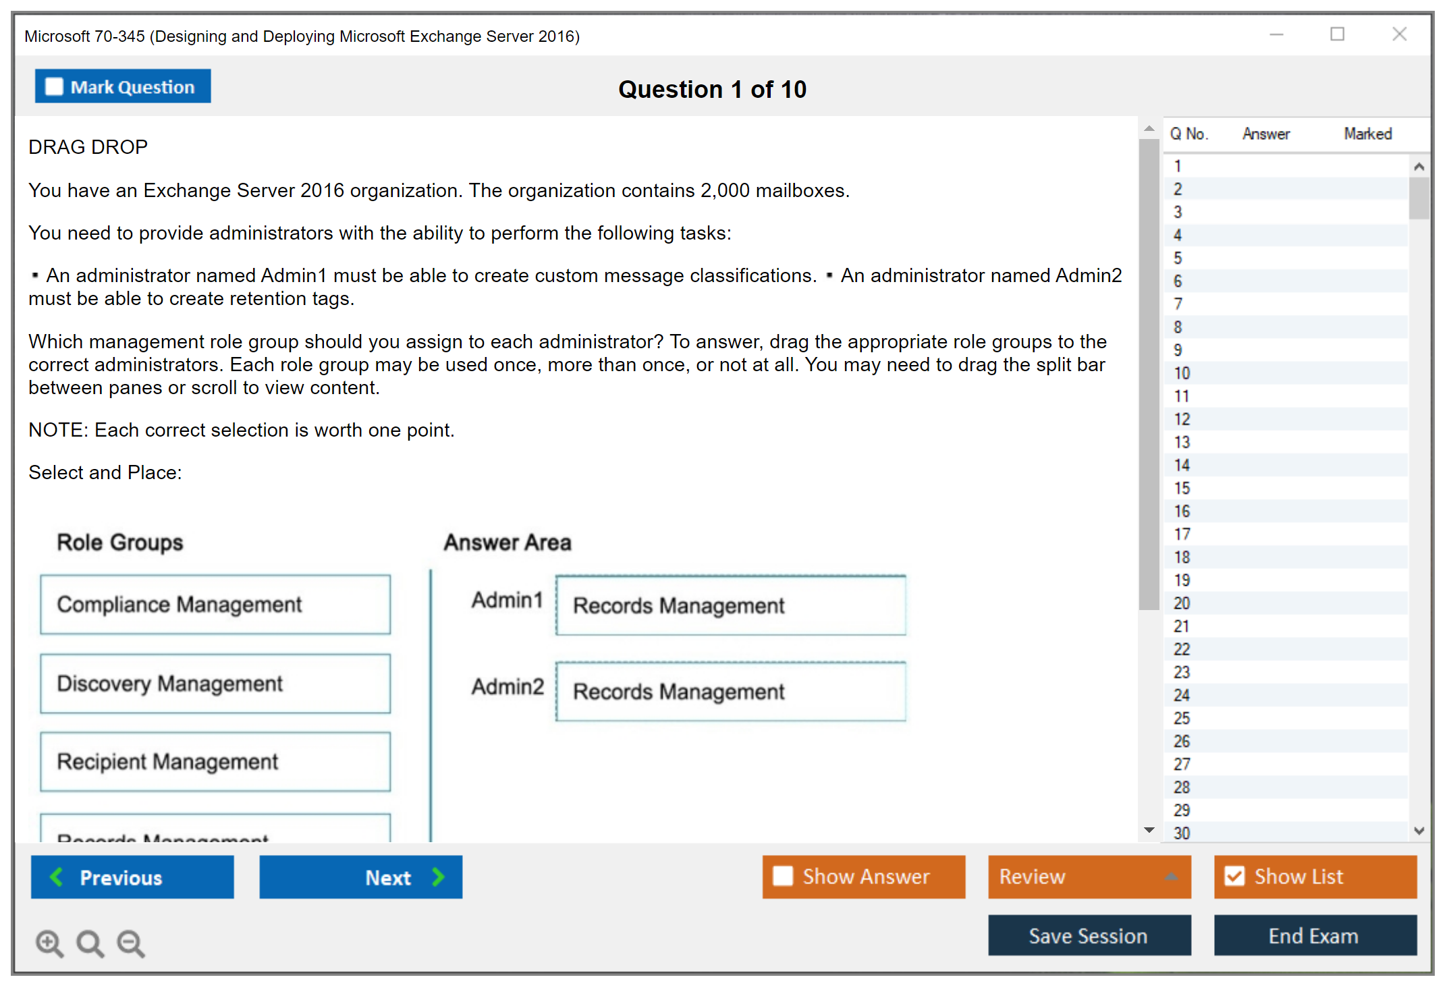
Task: Click the question list scroll up arrow
Action: click(1419, 167)
